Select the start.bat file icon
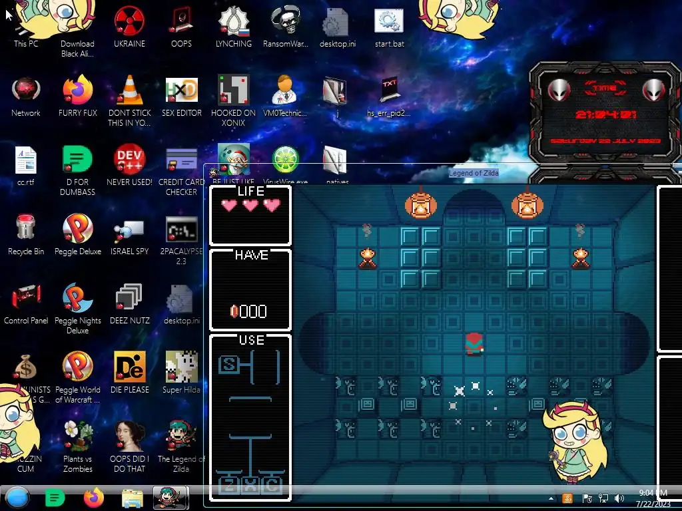 [x=389, y=27]
